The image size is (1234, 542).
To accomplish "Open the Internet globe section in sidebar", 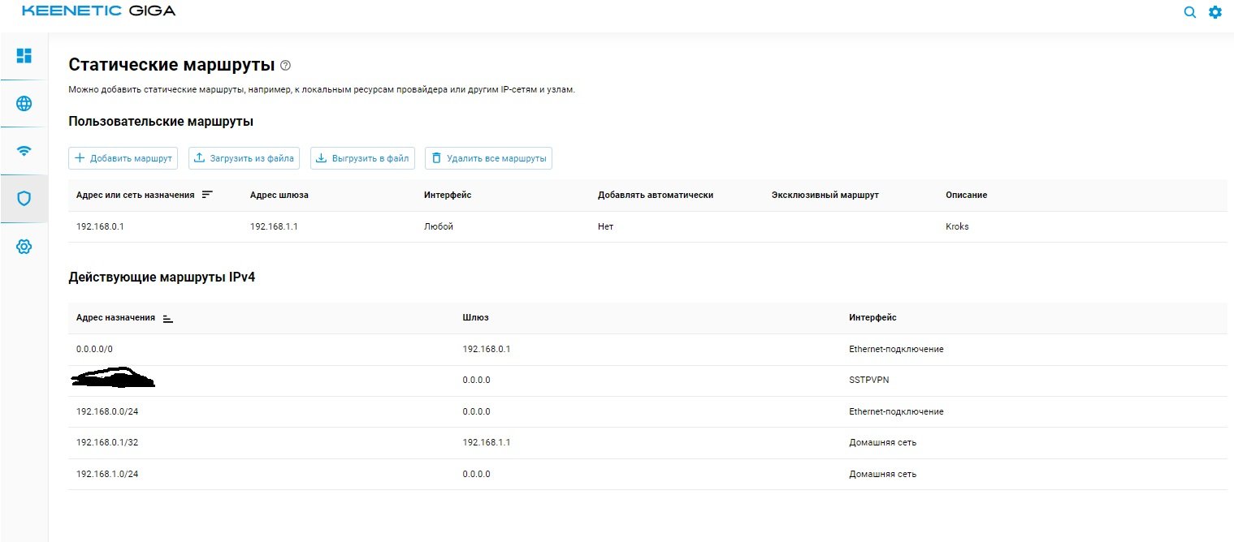I will click(x=24, y=103).
